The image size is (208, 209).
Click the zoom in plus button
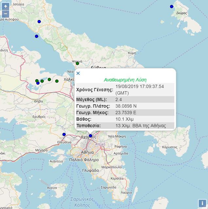(x=6, y=6)
